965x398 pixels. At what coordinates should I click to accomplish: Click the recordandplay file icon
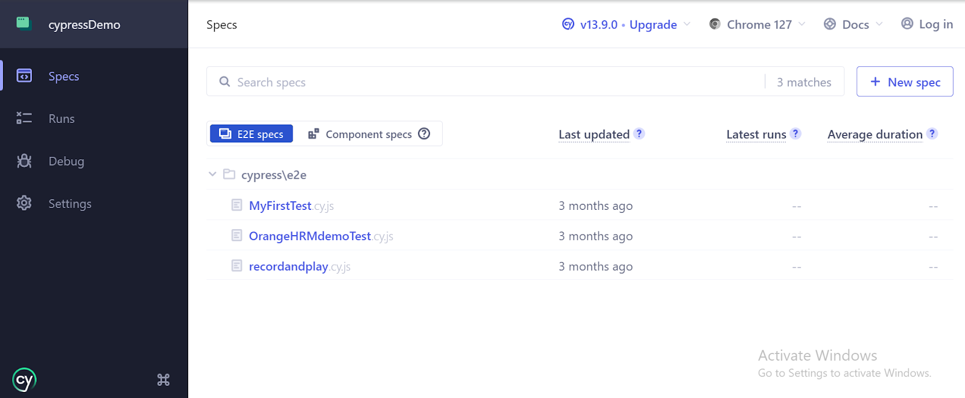(x=237, y=265)
